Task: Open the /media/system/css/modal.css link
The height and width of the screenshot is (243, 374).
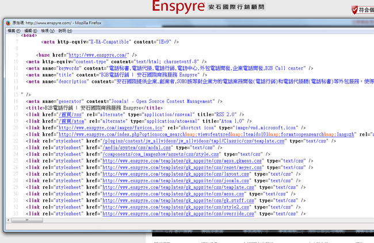Action: point(137,148)
